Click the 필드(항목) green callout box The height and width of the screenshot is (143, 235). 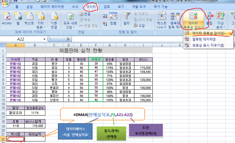coord(111,133)
